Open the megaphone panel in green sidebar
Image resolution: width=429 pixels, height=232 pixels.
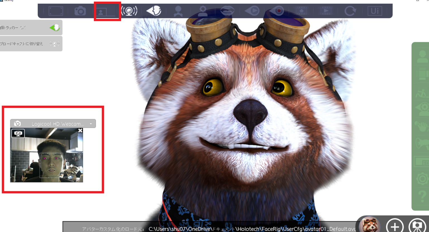click(x=422, y=143)
